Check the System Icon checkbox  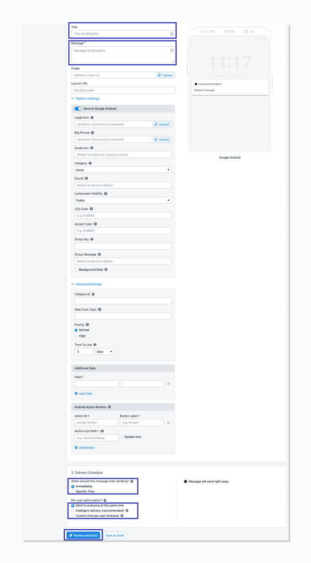pos(122,437)
